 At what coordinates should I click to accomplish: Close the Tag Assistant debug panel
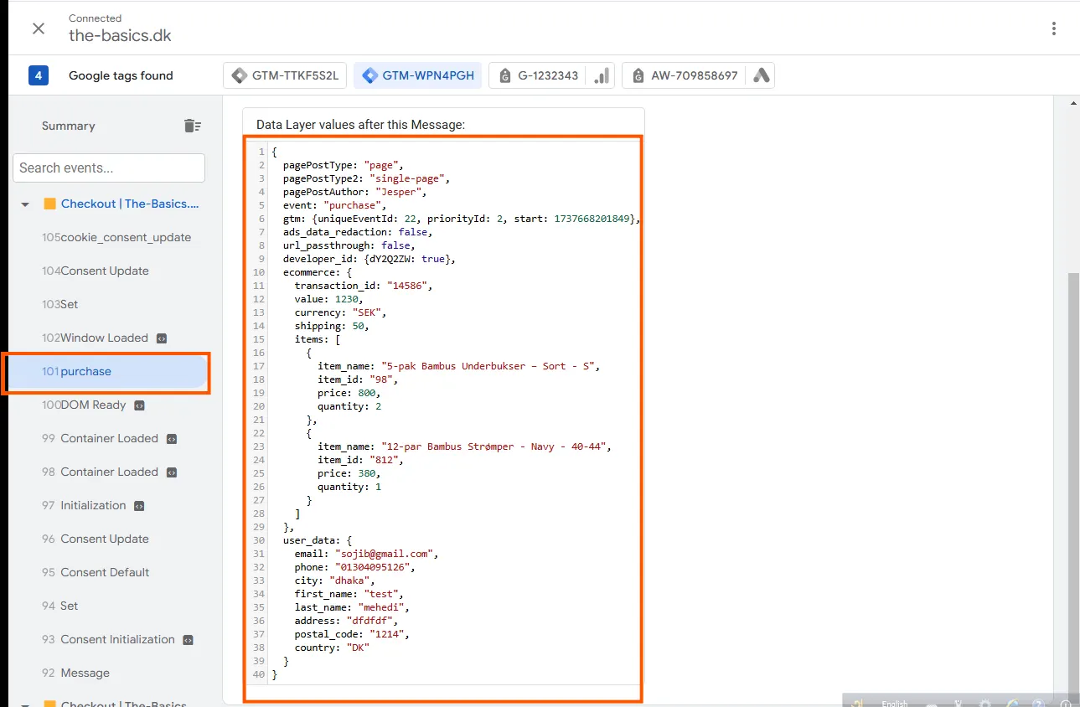(39, 28)
